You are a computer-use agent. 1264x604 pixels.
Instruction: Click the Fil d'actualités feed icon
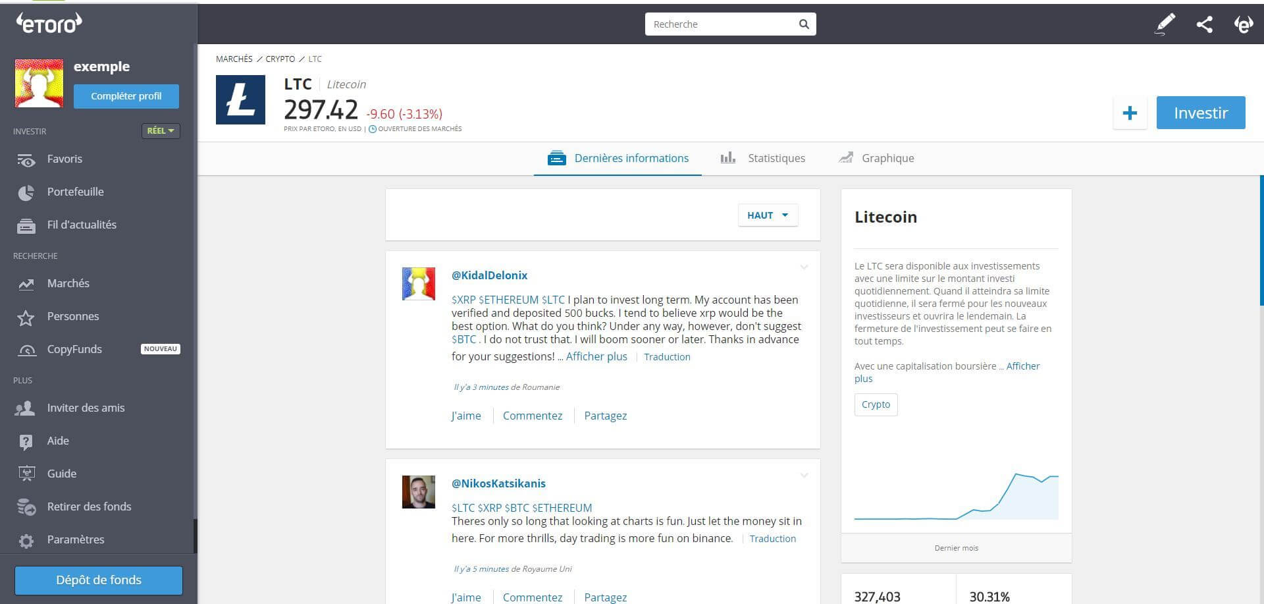(x=26, y=225)
